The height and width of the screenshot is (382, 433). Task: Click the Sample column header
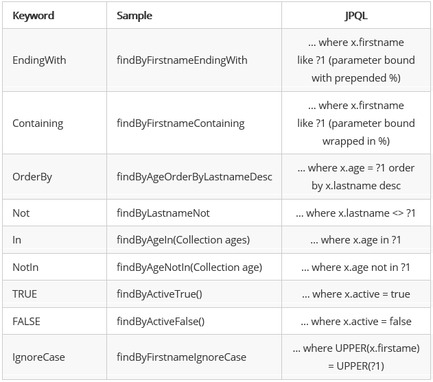click(134, 15)
